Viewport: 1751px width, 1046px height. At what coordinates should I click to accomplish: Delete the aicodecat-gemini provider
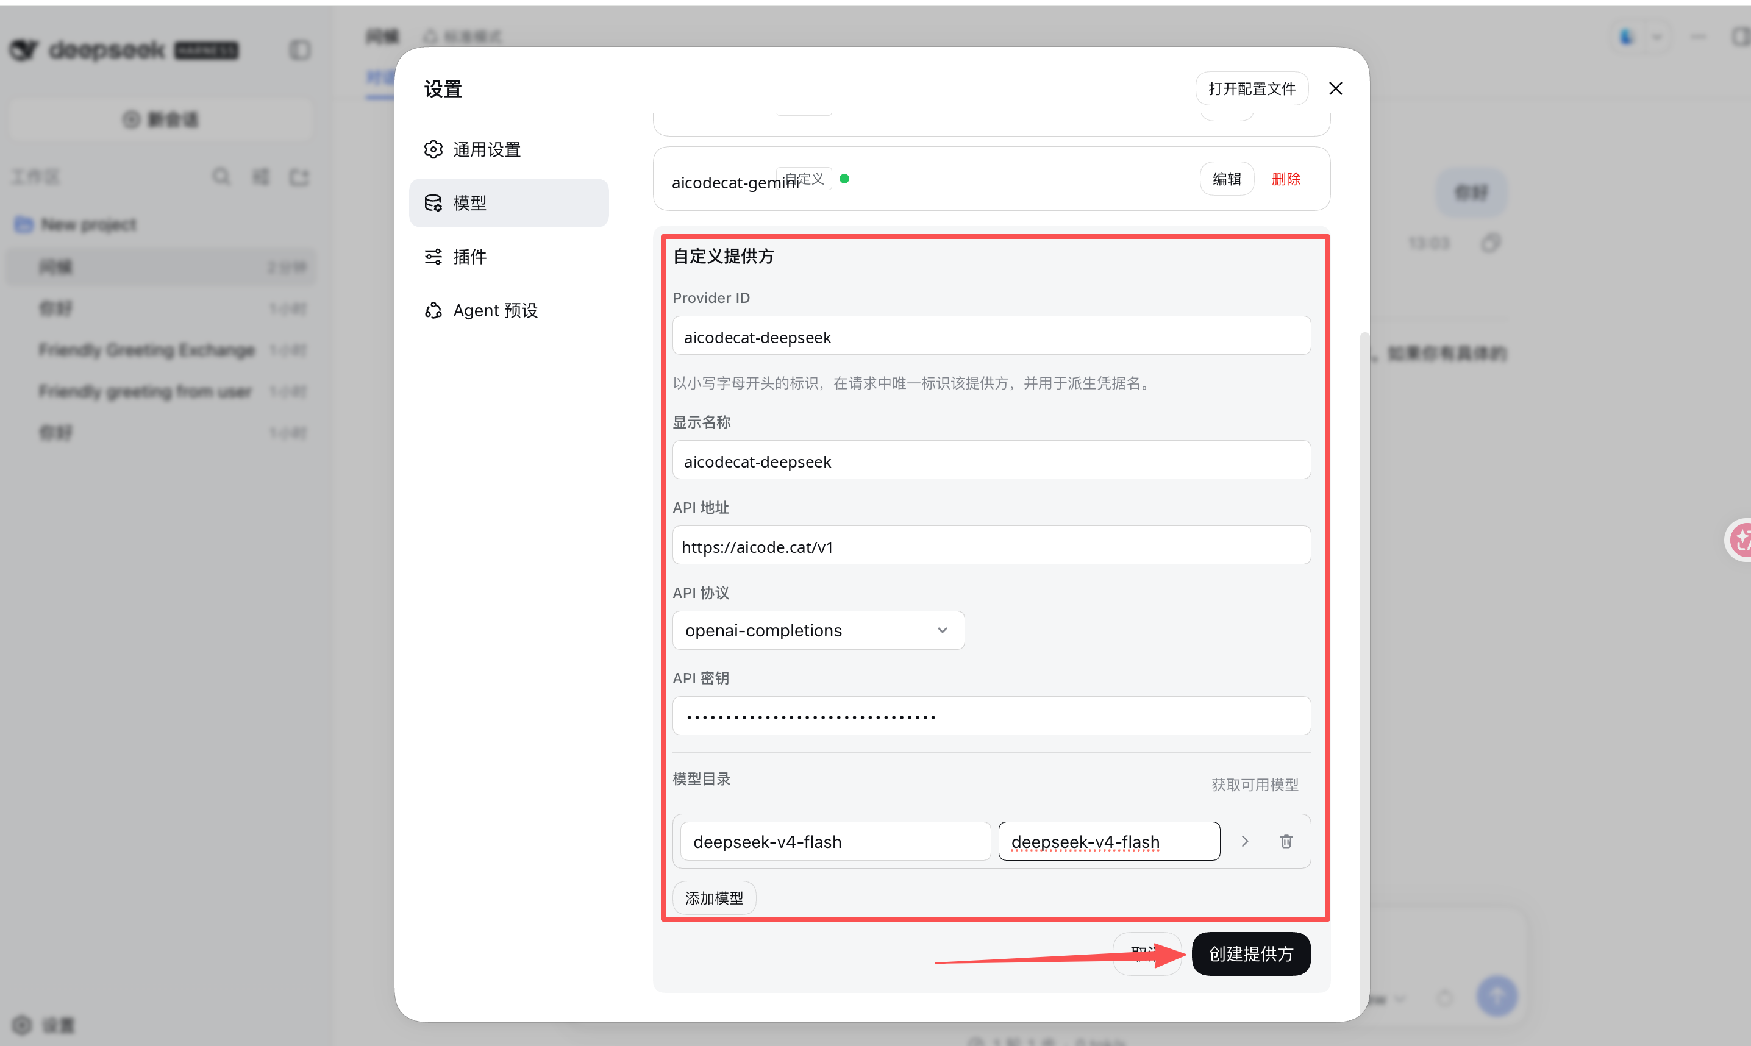coord(1286,179)
